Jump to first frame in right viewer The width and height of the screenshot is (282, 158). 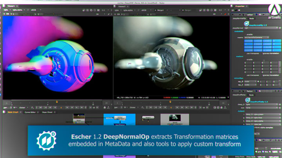(150, 108)
